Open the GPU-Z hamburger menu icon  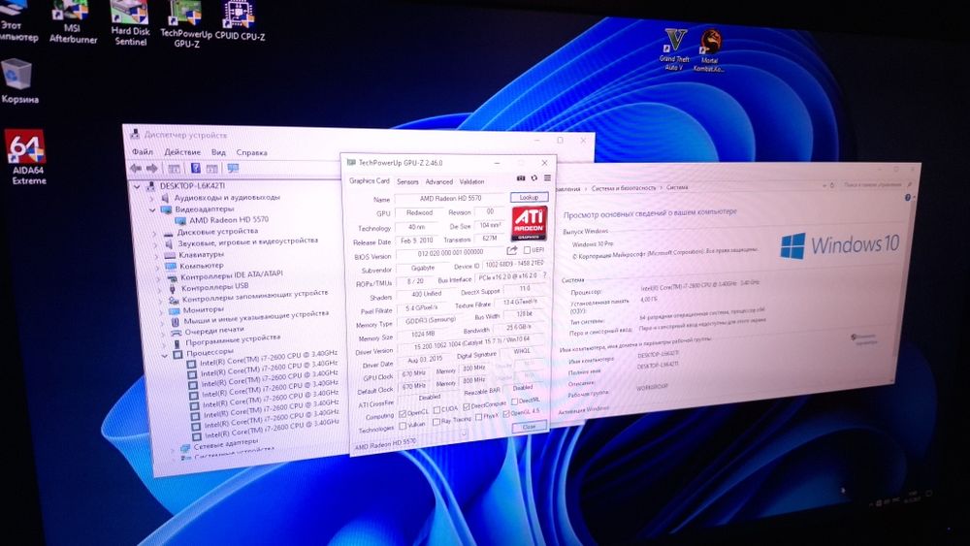click(x=547, y=178)
